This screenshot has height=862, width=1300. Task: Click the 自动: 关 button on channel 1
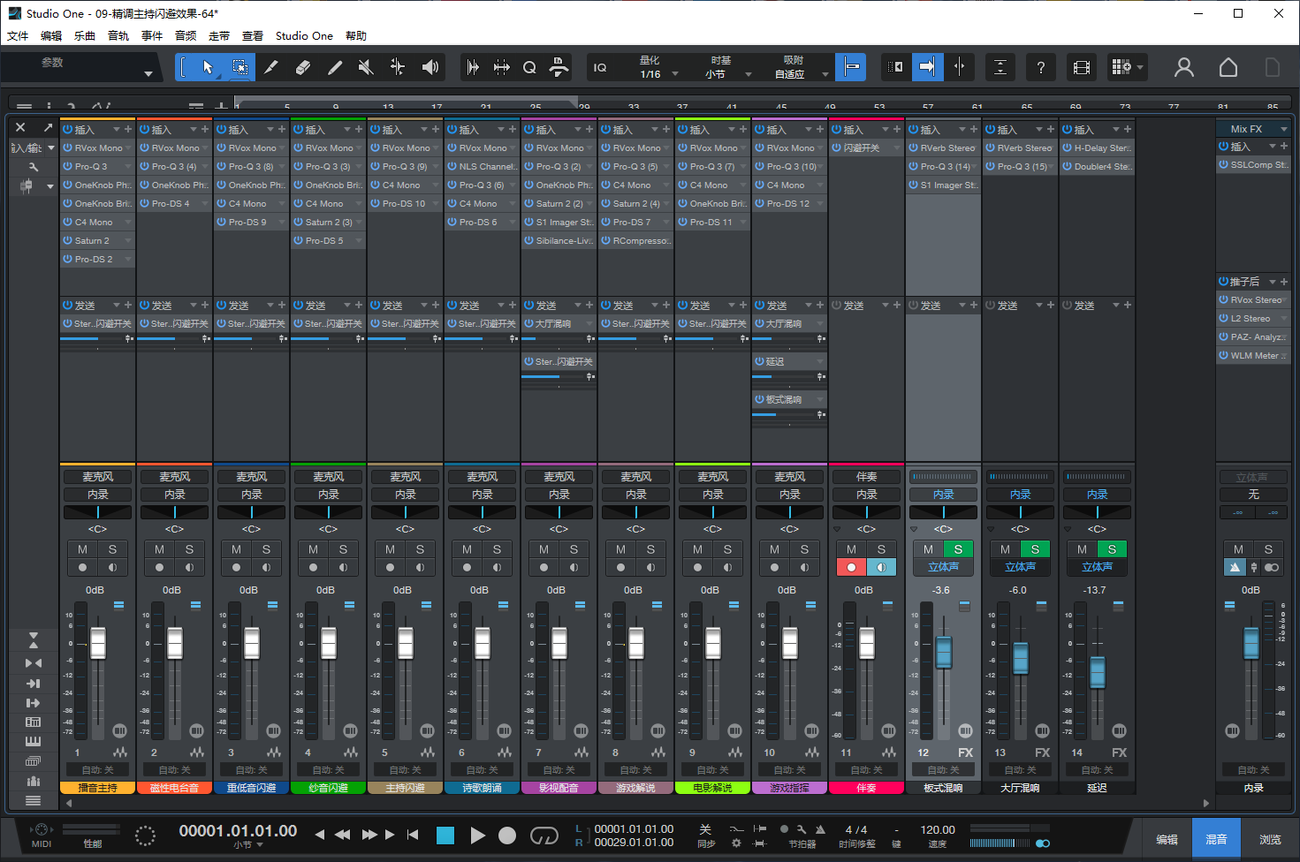point(97,769)
